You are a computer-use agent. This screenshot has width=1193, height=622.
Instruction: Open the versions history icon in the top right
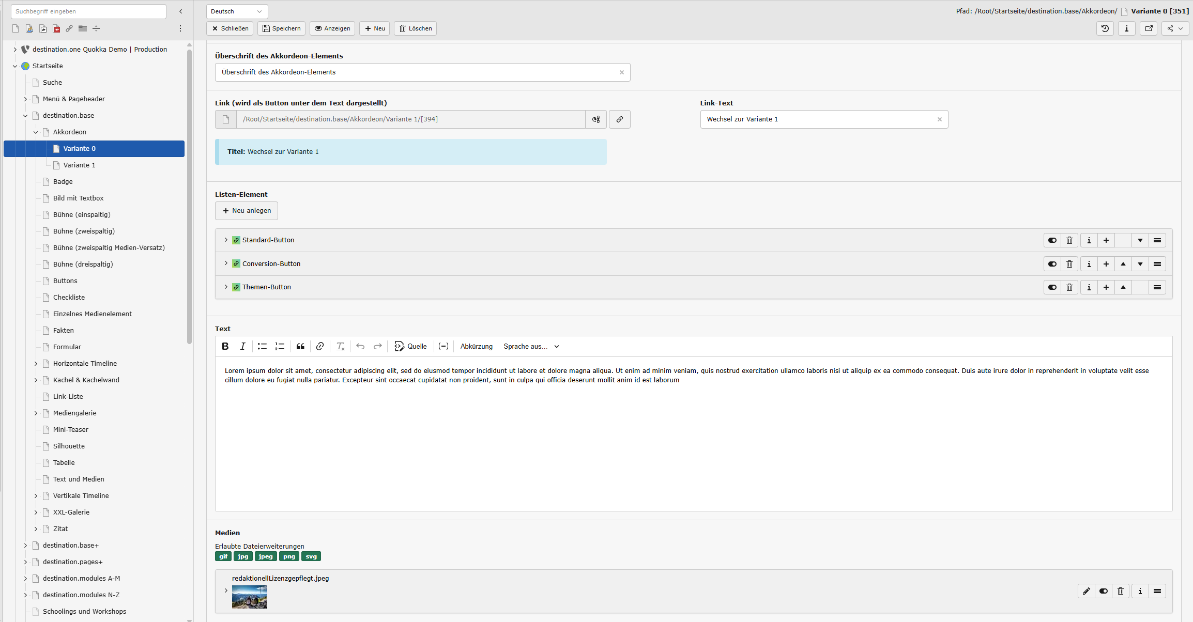(x=1105, y=28)
